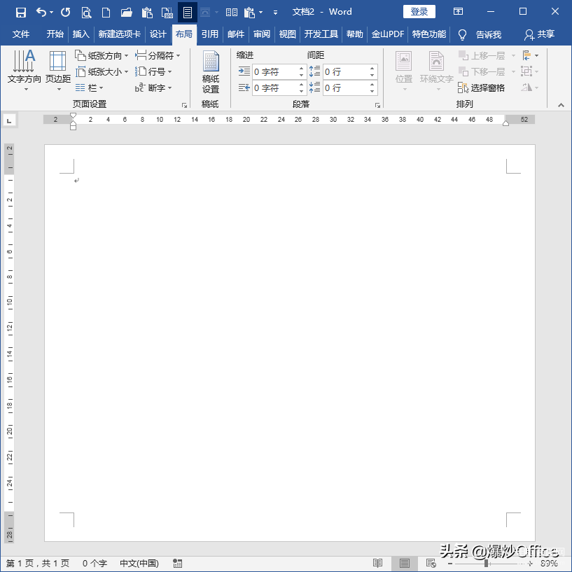Click the Save icon in quick access toolbar

point(21,13)
